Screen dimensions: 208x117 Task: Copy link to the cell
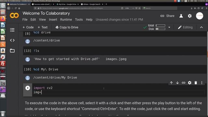183,83
